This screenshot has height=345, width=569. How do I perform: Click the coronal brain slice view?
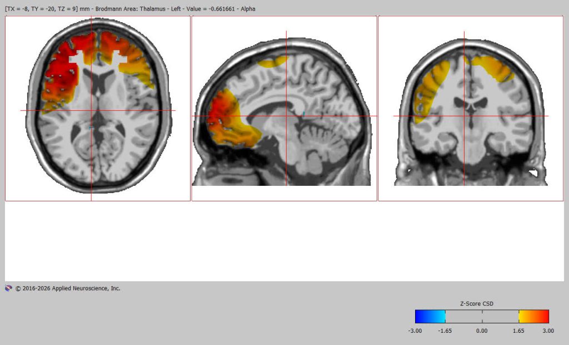[471, 108]
